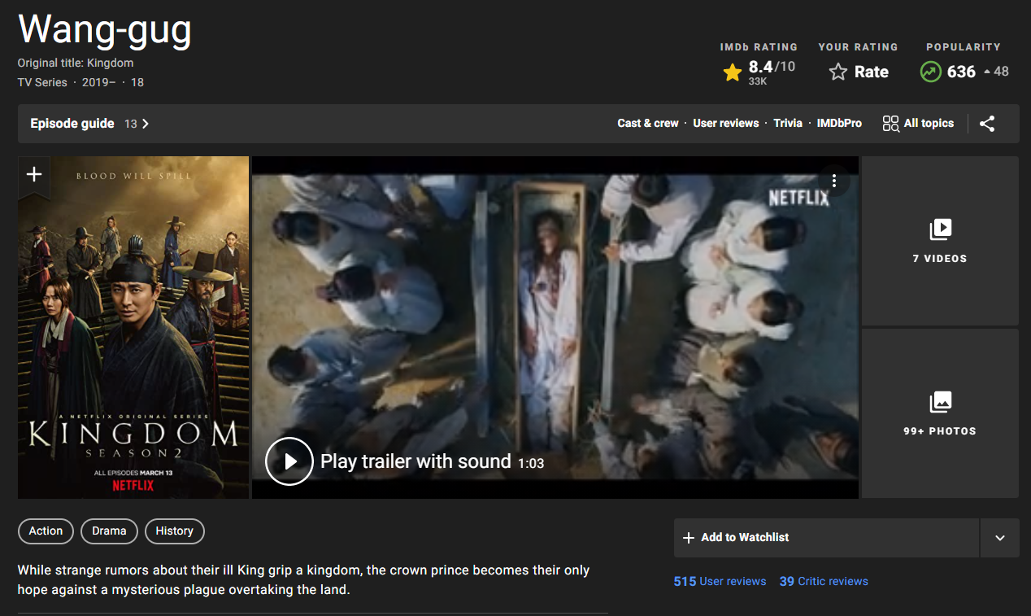This screenshot has width=1031, height=616.
Task: Expand the watchlist options dropdown arrow
Action: pos(1000,538)
